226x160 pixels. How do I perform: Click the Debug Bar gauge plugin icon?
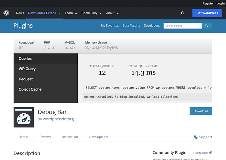coord(24,117)
